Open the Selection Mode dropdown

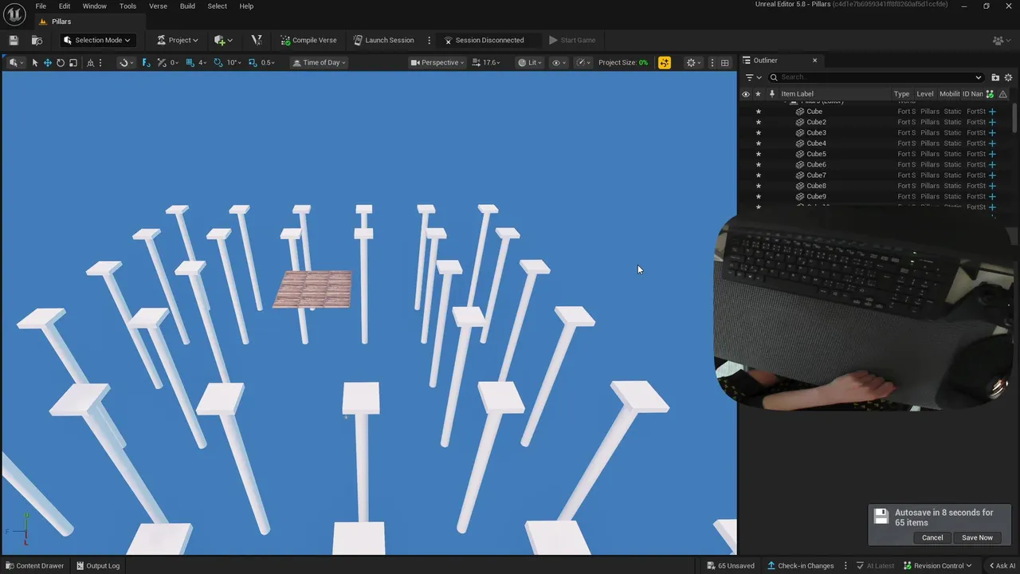click(96, 40)
